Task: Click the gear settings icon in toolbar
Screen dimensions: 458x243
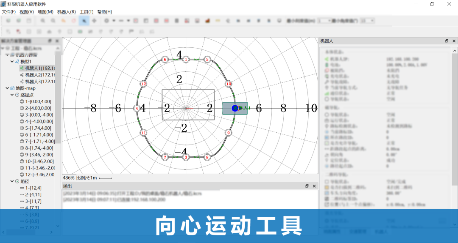Action: pos(106,20)
